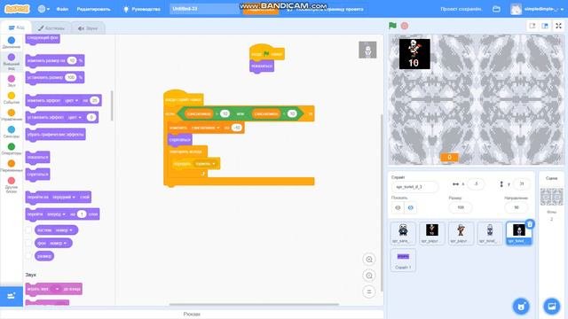
Task: Click the green flag to run
Action: [x=392, y=26]
